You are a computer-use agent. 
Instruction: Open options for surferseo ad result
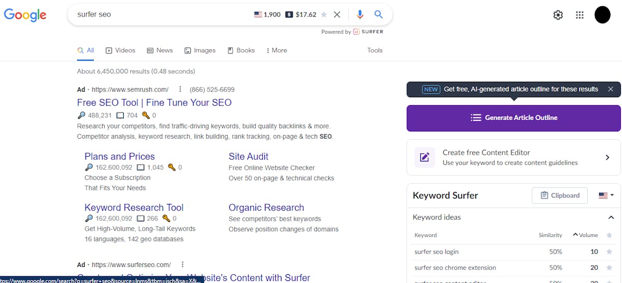click(x=182, y=264)
